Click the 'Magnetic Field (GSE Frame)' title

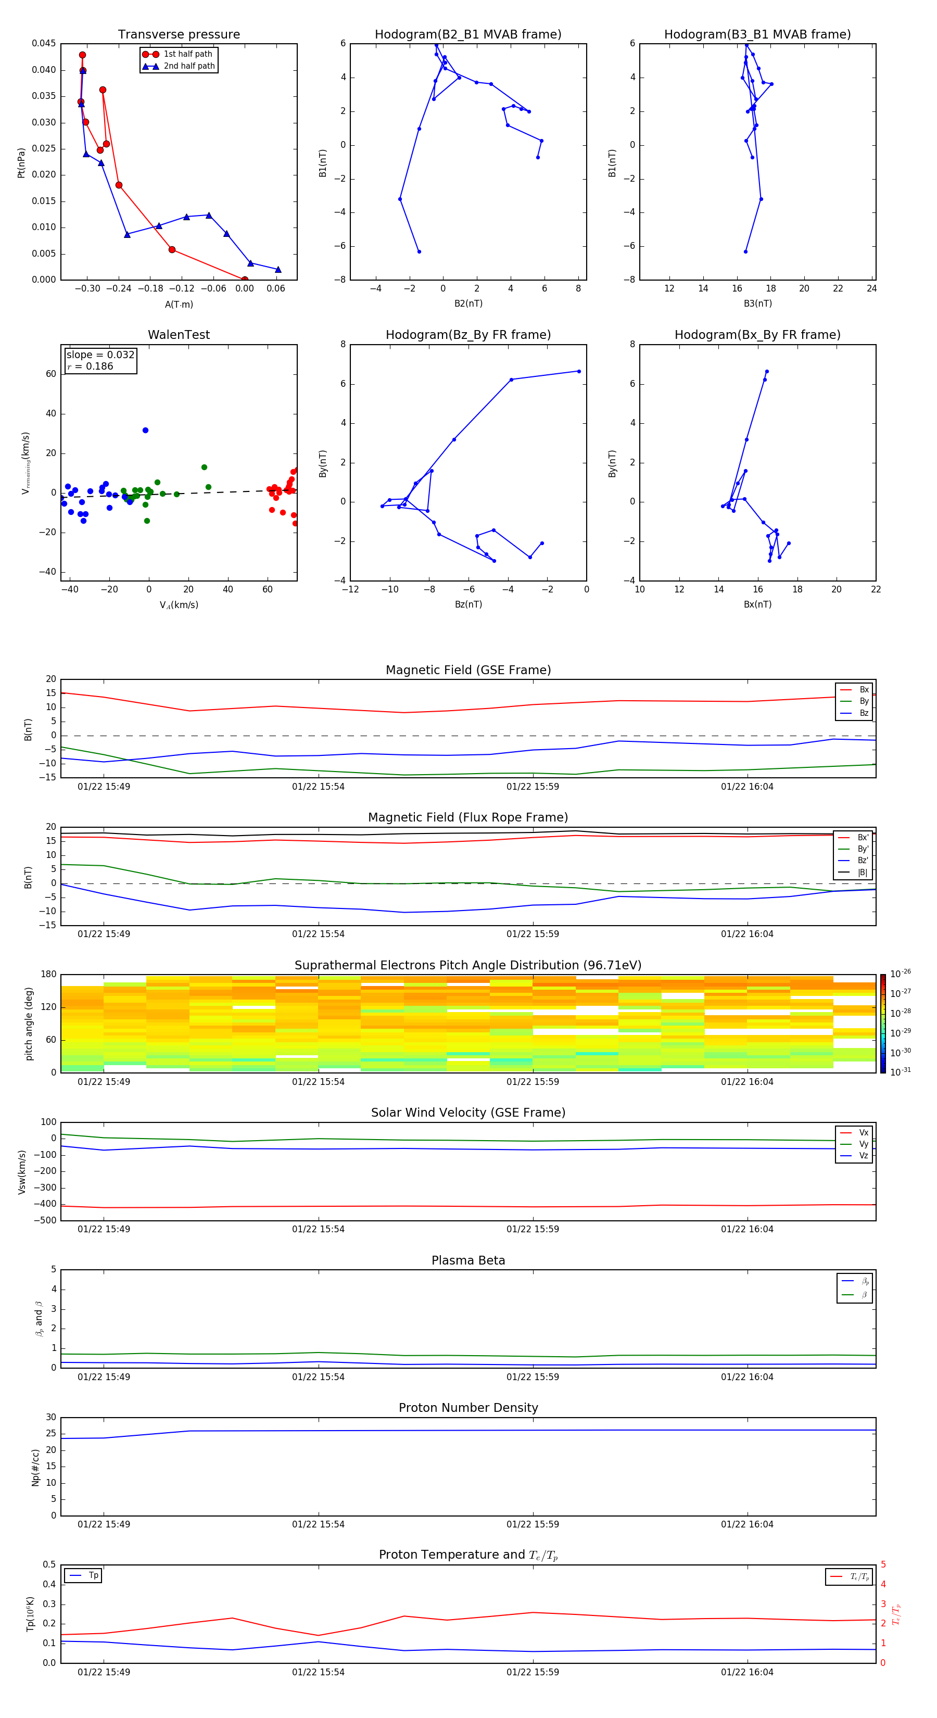click(468, 670)
